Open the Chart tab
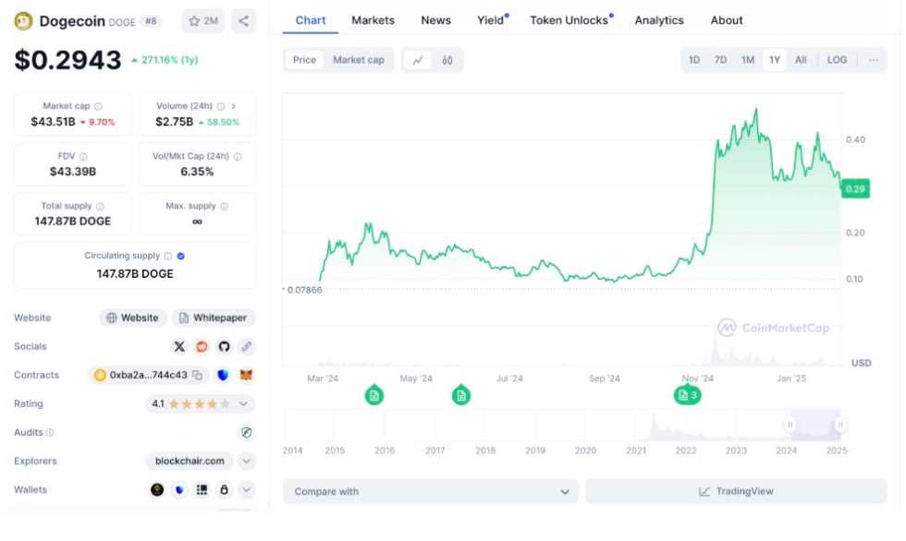The image size is (906, 541). tap(311, 20)
